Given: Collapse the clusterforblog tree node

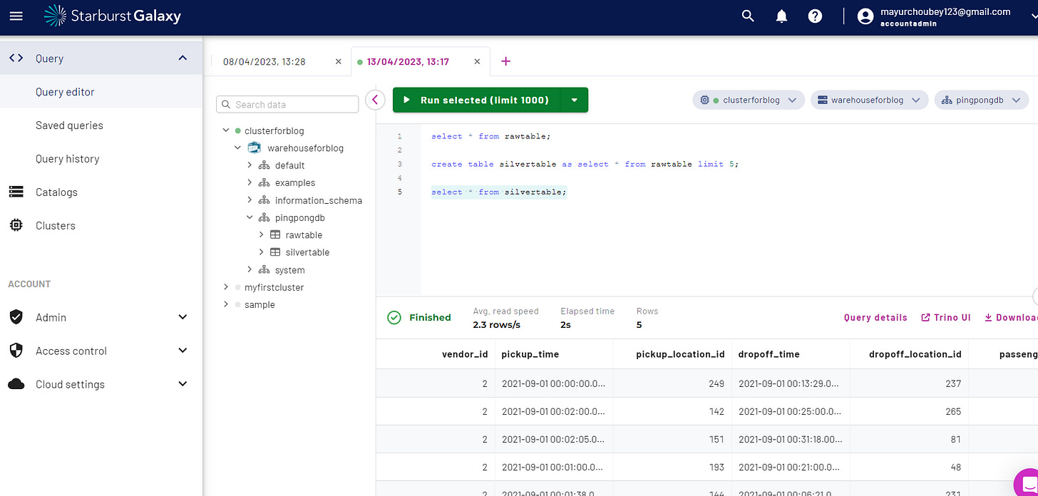Looking at the screenshot, I should pyautogui.click(x=226, y=130).
